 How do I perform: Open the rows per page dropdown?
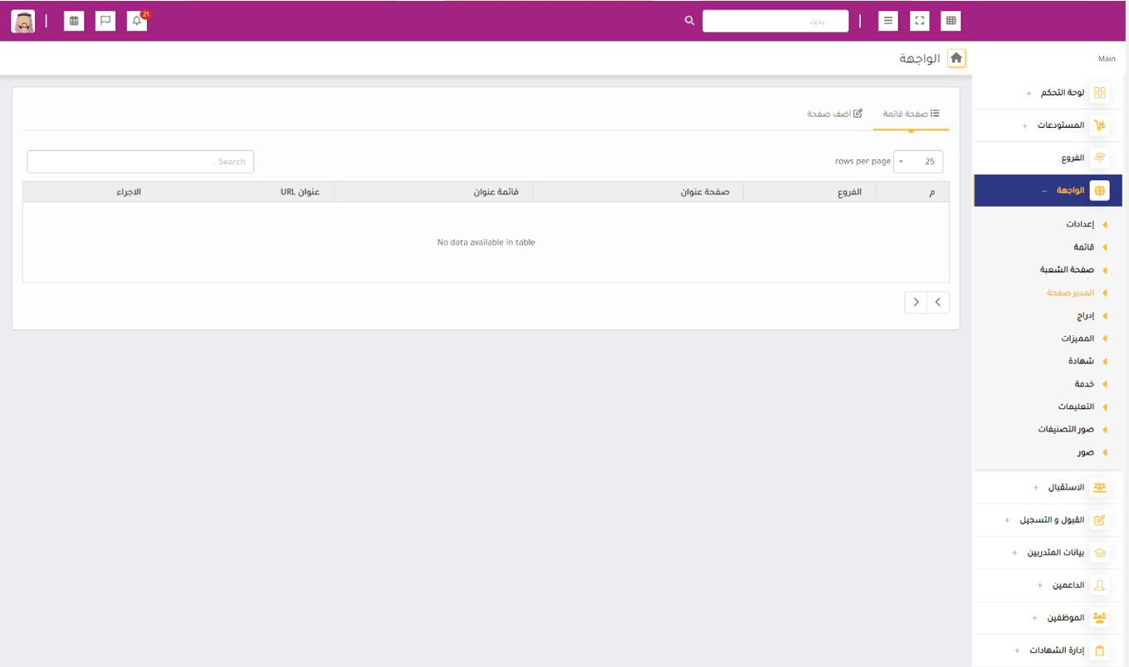coord(918,162)
